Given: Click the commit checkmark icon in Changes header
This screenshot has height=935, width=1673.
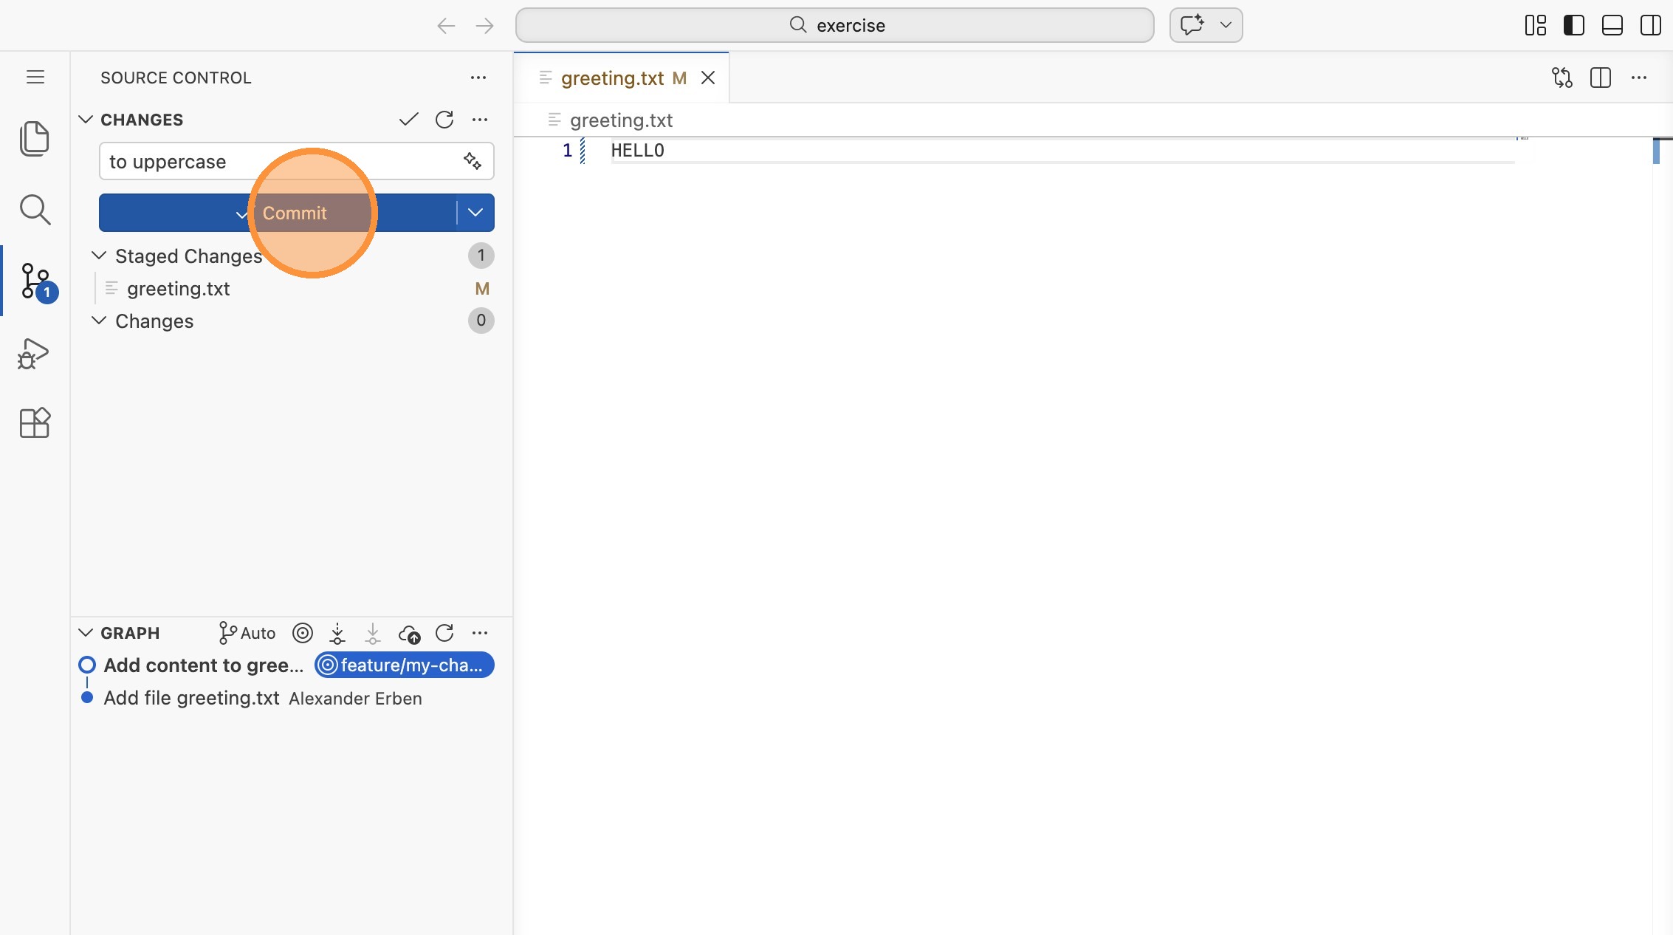Looking at the screenshot, I should 408,120.
